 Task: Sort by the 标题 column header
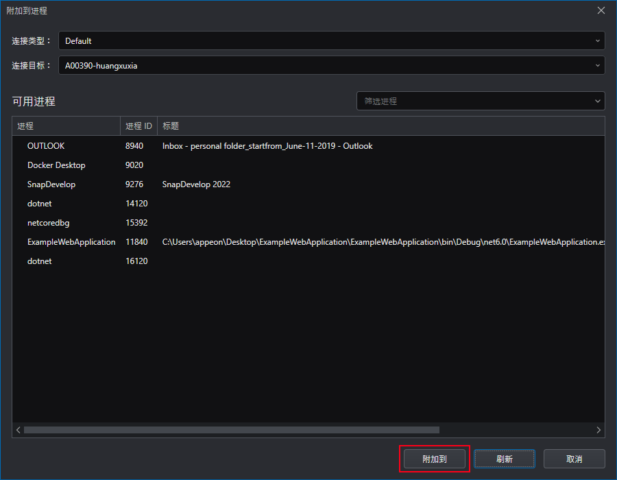(x=381, y=126)
